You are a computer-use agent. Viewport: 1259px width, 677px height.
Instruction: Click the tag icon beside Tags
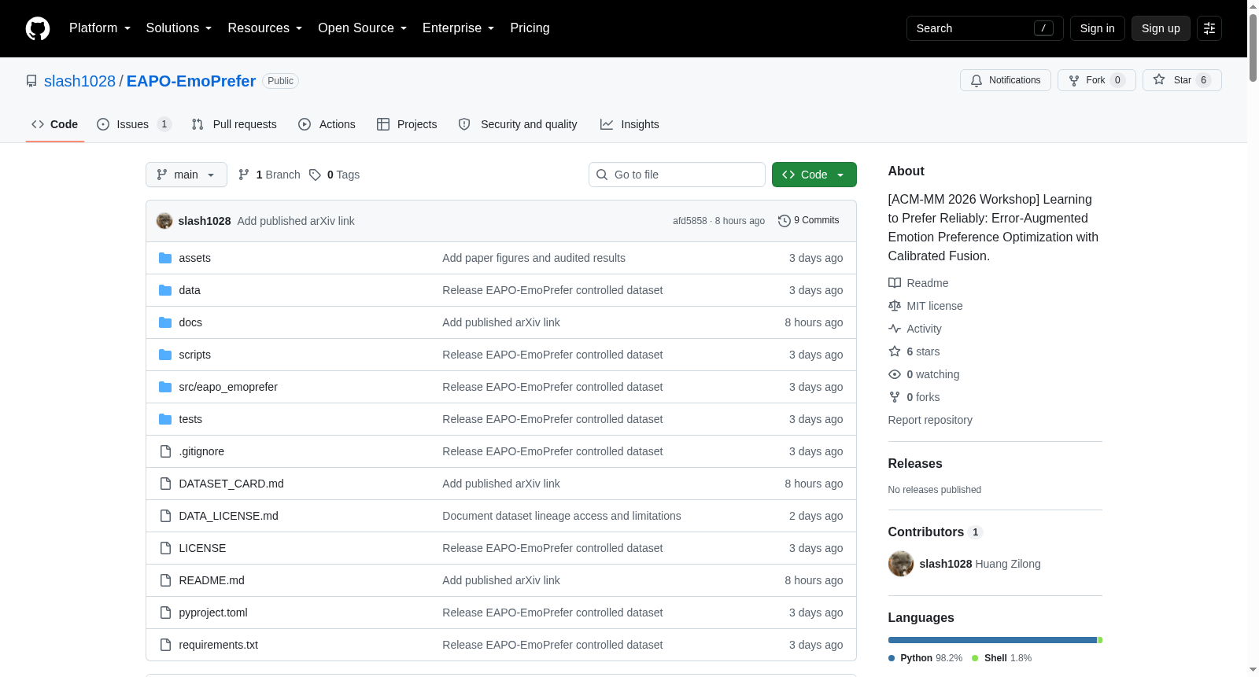(x=315, y=175)
